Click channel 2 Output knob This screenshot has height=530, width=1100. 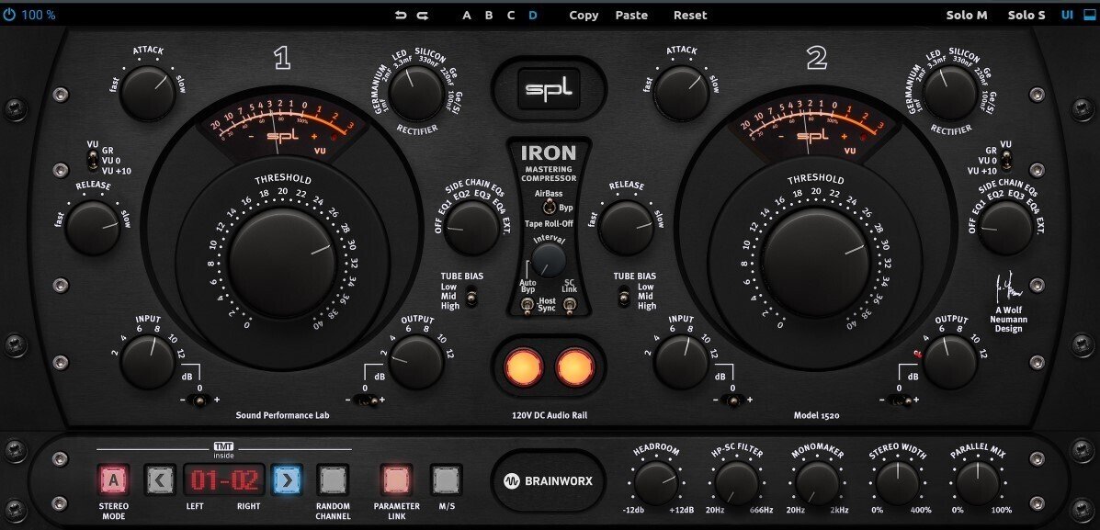950,362
